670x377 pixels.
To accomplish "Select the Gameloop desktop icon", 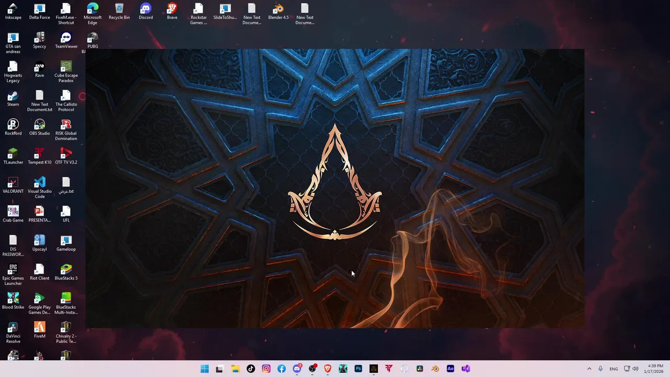I will click(66, 243).
